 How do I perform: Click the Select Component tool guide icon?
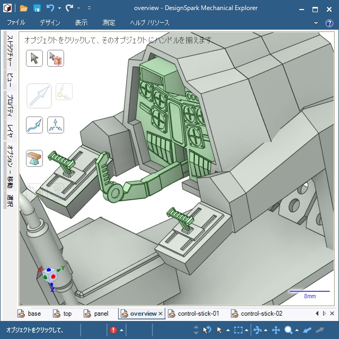tap(55, 58)
